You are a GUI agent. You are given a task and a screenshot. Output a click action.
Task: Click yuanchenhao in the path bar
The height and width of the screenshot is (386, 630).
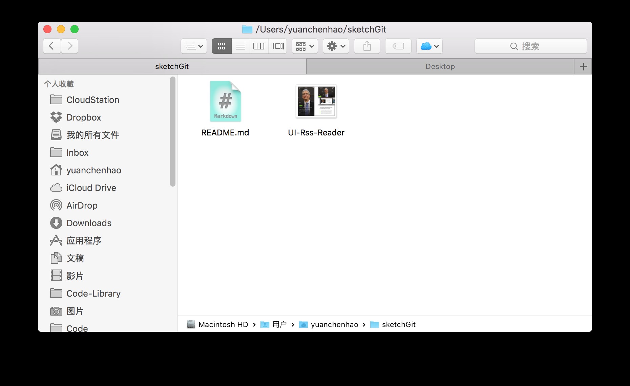click(x=335, y=324)
